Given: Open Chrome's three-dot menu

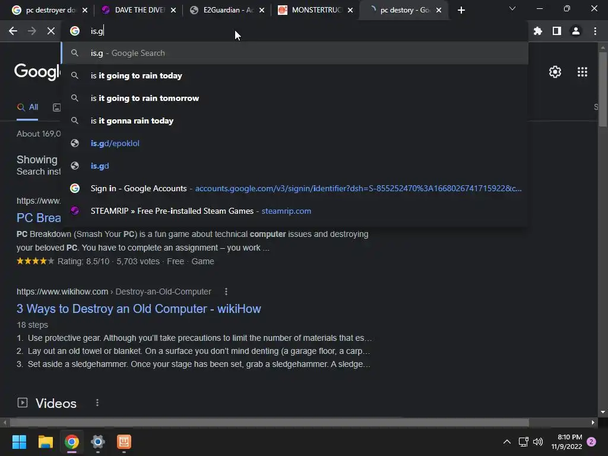Looking at the screenshot, I should (x=595, y=31).
